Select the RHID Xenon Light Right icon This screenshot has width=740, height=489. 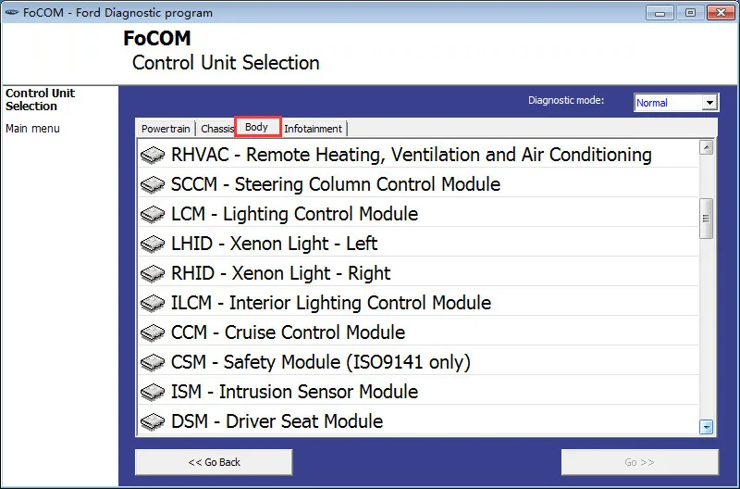tap(153, 273)
